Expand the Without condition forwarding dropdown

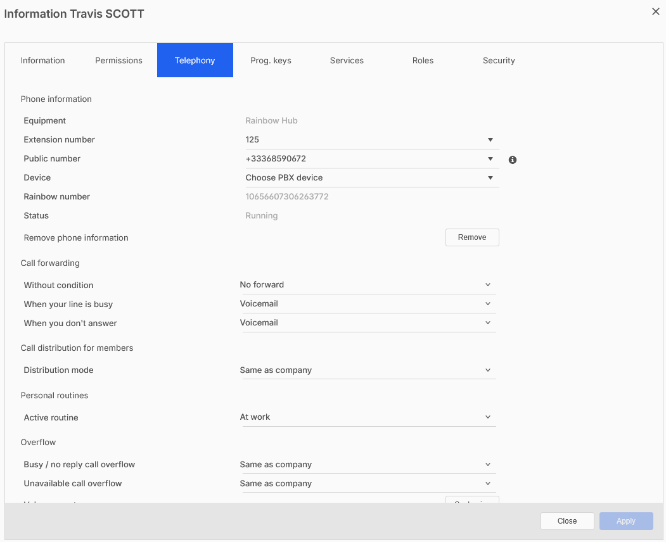tap(367, 285)
